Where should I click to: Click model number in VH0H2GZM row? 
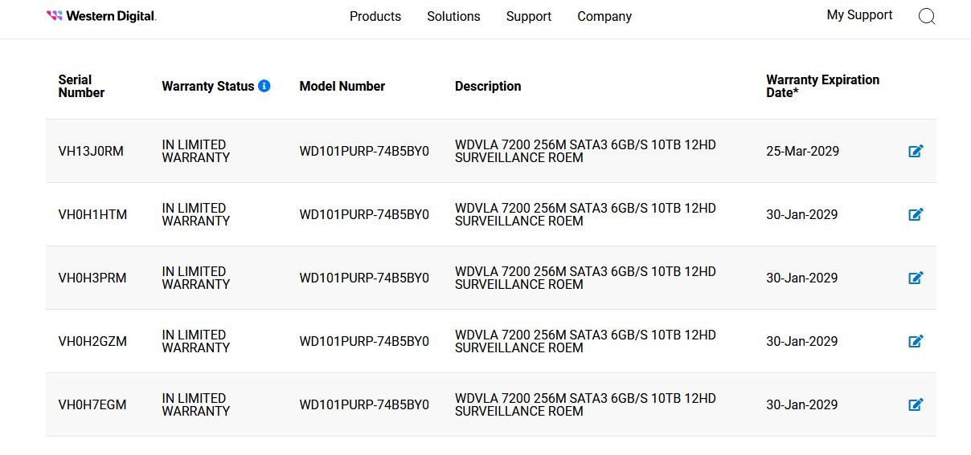pyautogui.click(x=364, y=341)
